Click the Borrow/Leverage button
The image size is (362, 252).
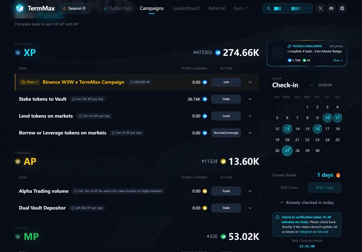pos(226,133)
